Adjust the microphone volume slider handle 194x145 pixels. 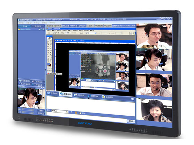33,110
